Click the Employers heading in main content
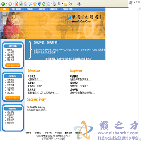This screenshot has width=141, height=141. click(76, 70)
